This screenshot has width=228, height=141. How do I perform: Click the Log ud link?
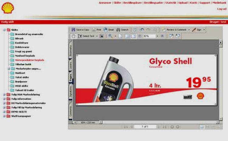point(221,9)
